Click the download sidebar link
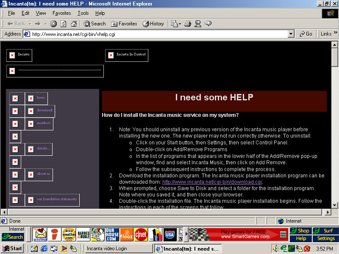This screenshot has width=339, height=254. (44, 110)
